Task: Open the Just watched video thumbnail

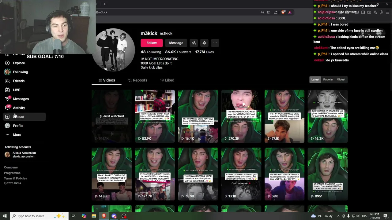Action: click(x=111, y=116)
